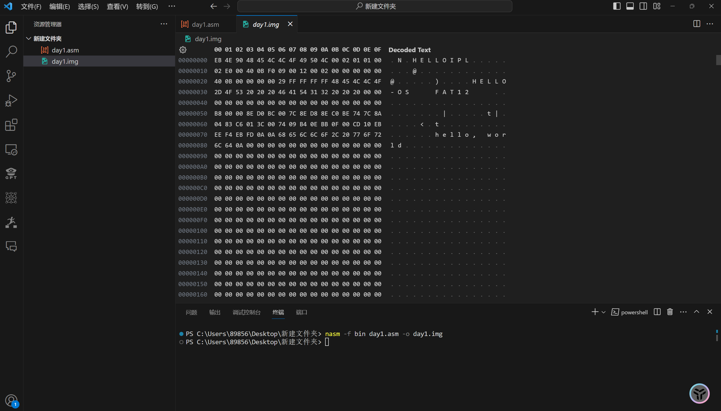Customize layout button in title bar

657,6
